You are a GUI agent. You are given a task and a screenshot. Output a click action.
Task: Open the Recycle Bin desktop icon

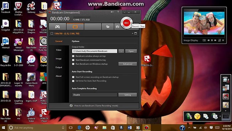tap(5, 61)
